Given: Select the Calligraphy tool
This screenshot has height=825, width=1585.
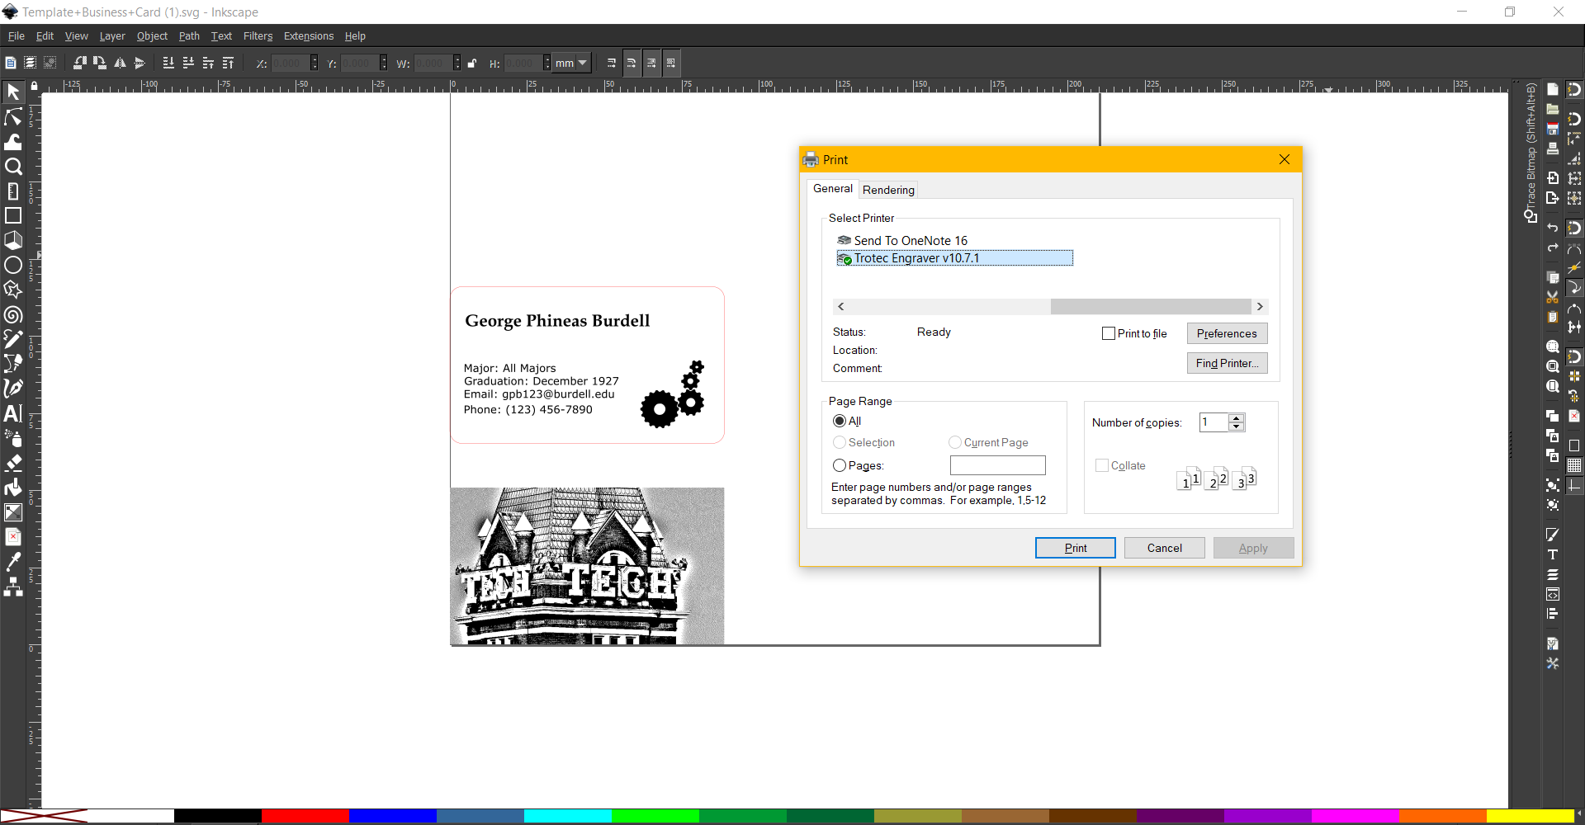Looking at the screenshot, I should pos(13,388).
